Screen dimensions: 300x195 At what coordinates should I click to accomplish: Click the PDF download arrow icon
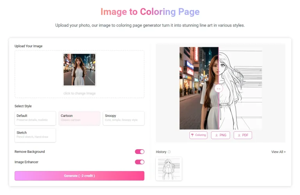tap(239, 135)
